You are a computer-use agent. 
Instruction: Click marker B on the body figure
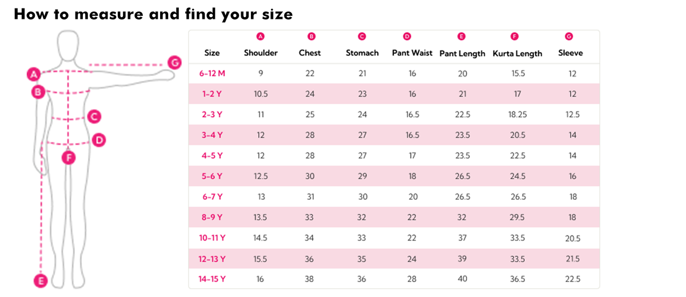(x=38, y=92)
